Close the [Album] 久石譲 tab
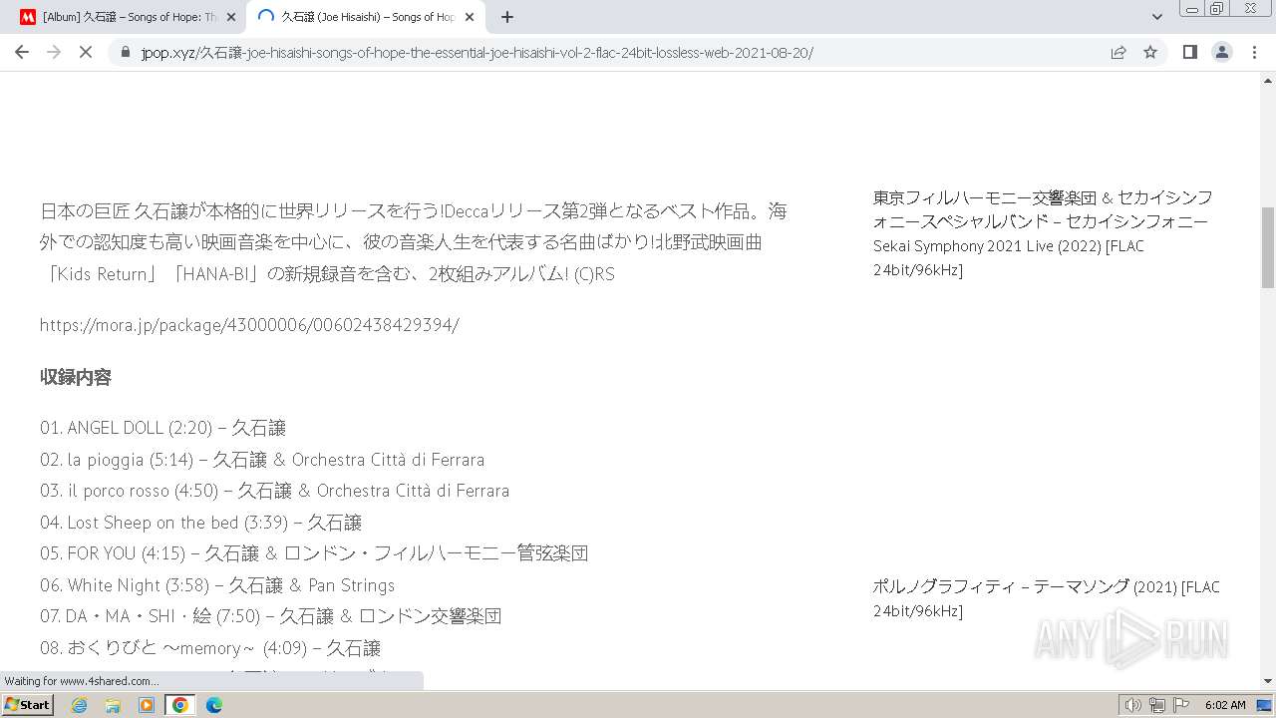Image resolution: width=1276 pixels, height=718 pixels. 230,17
